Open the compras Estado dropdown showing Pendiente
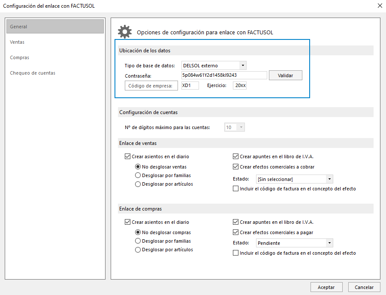This screenshot has height=295, width=386. tap(294, 243)
